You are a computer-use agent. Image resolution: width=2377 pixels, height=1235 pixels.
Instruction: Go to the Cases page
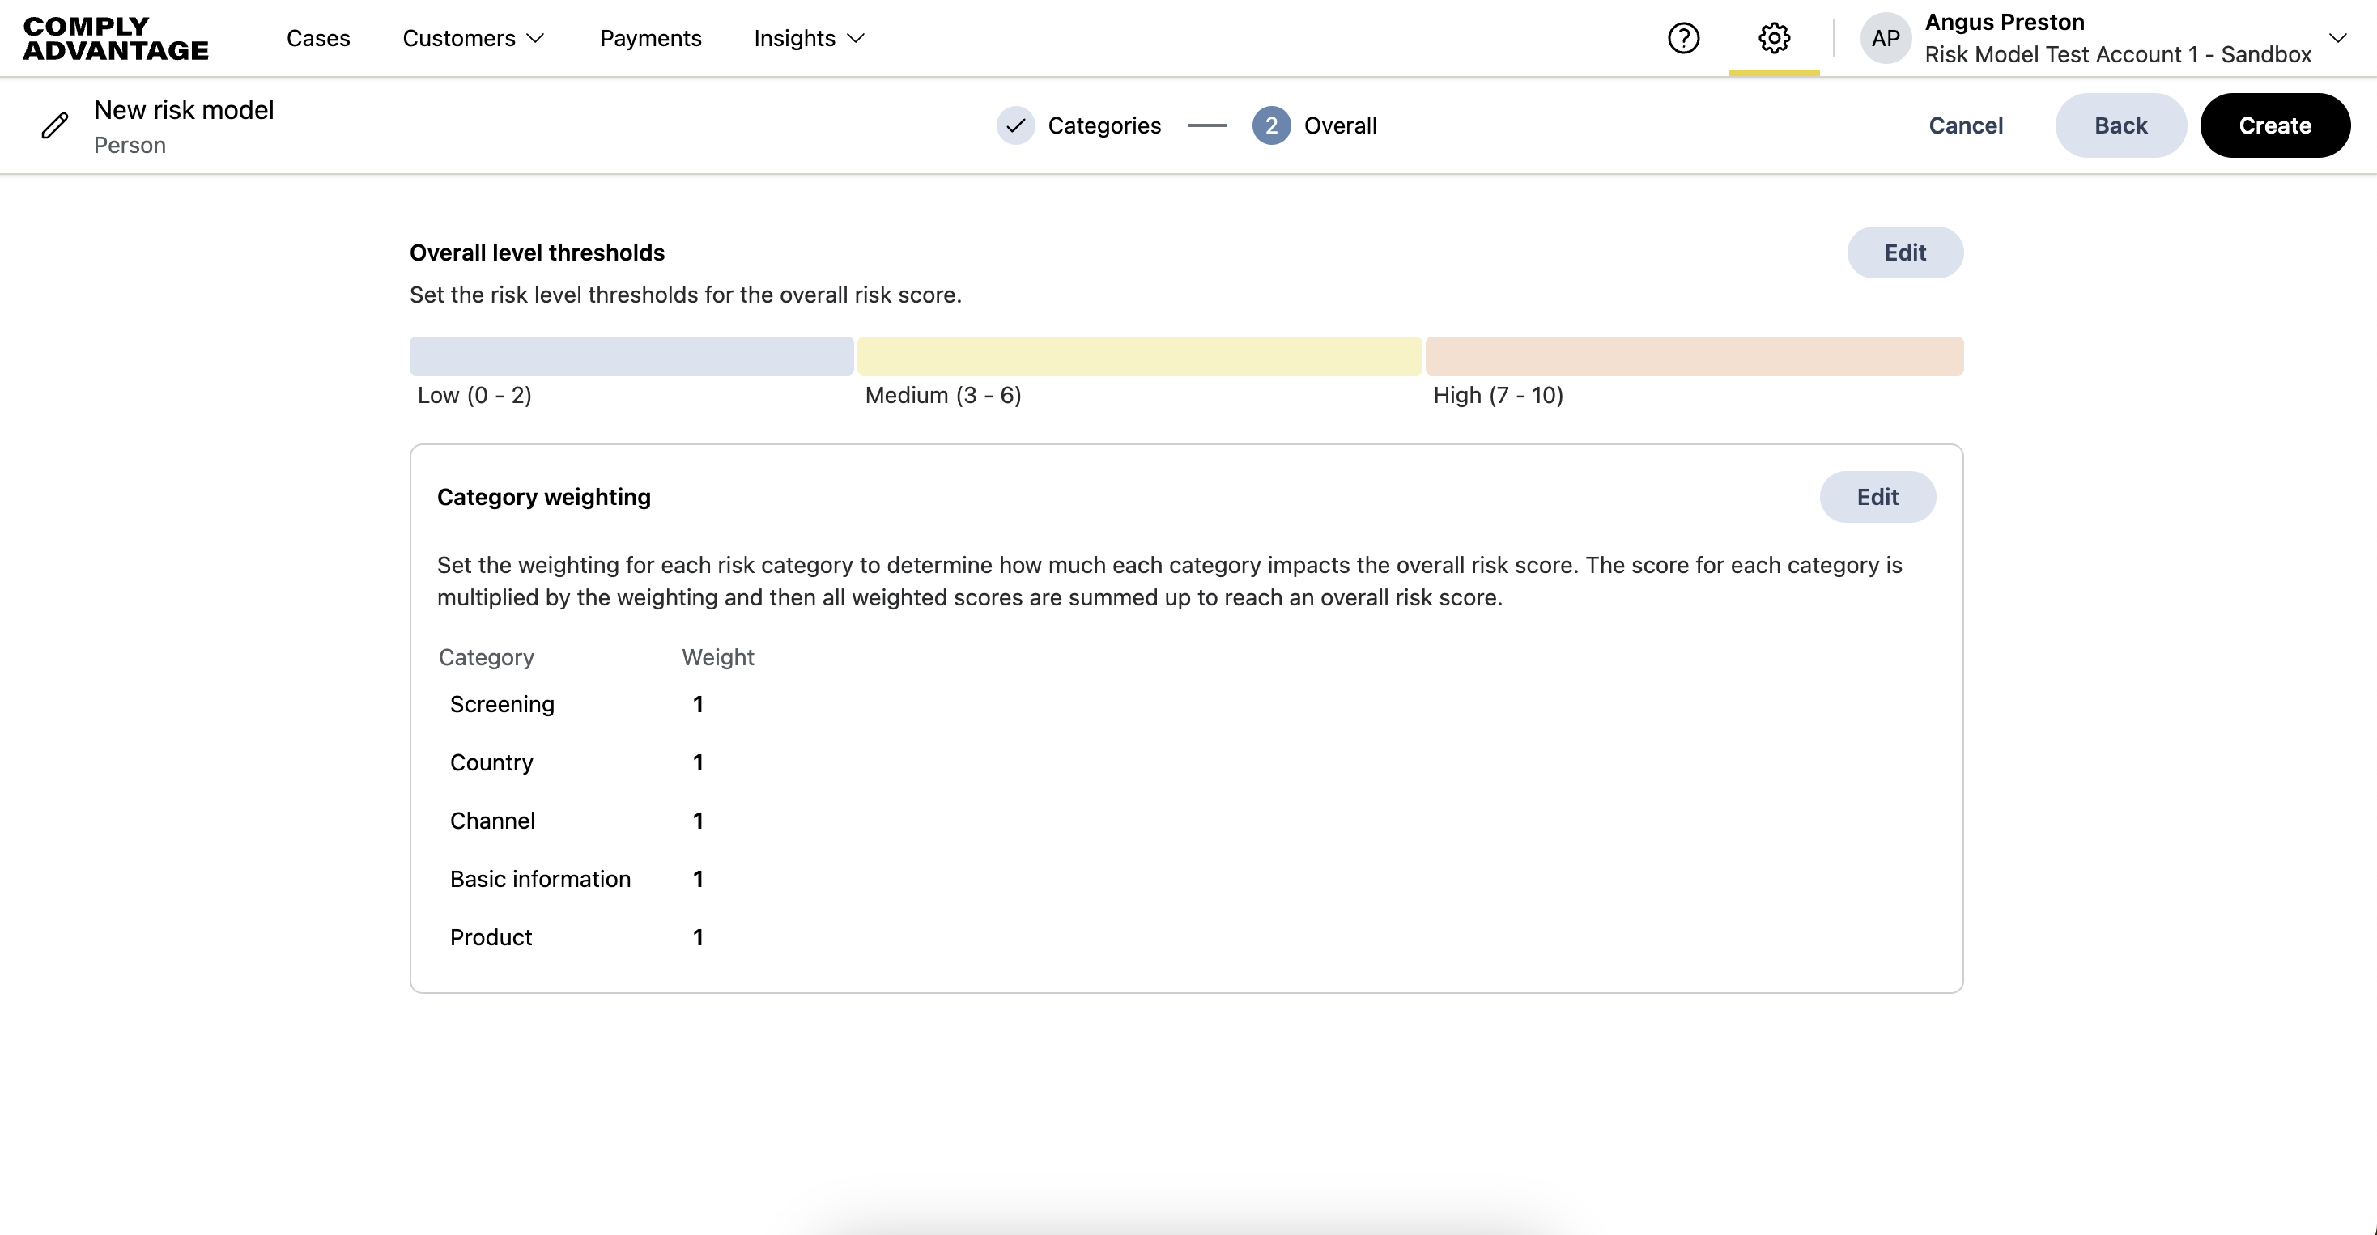coord(318,38)
